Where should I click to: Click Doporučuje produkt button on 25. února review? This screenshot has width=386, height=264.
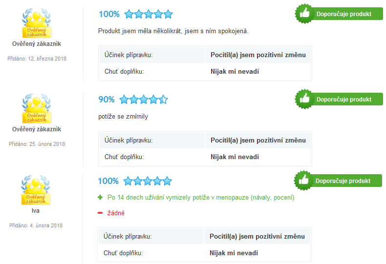[x=339, y=99]
